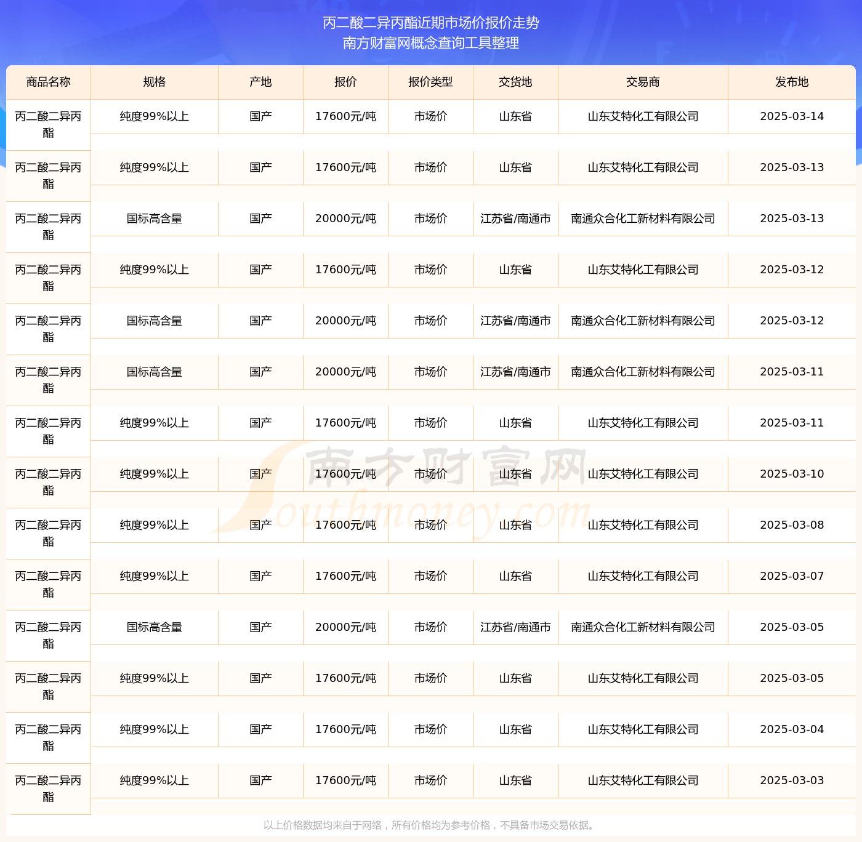Click 山东艾特化工有限公司 in the 2025-03-14 row
The image size is (862, 842).
tap(643, 116)
